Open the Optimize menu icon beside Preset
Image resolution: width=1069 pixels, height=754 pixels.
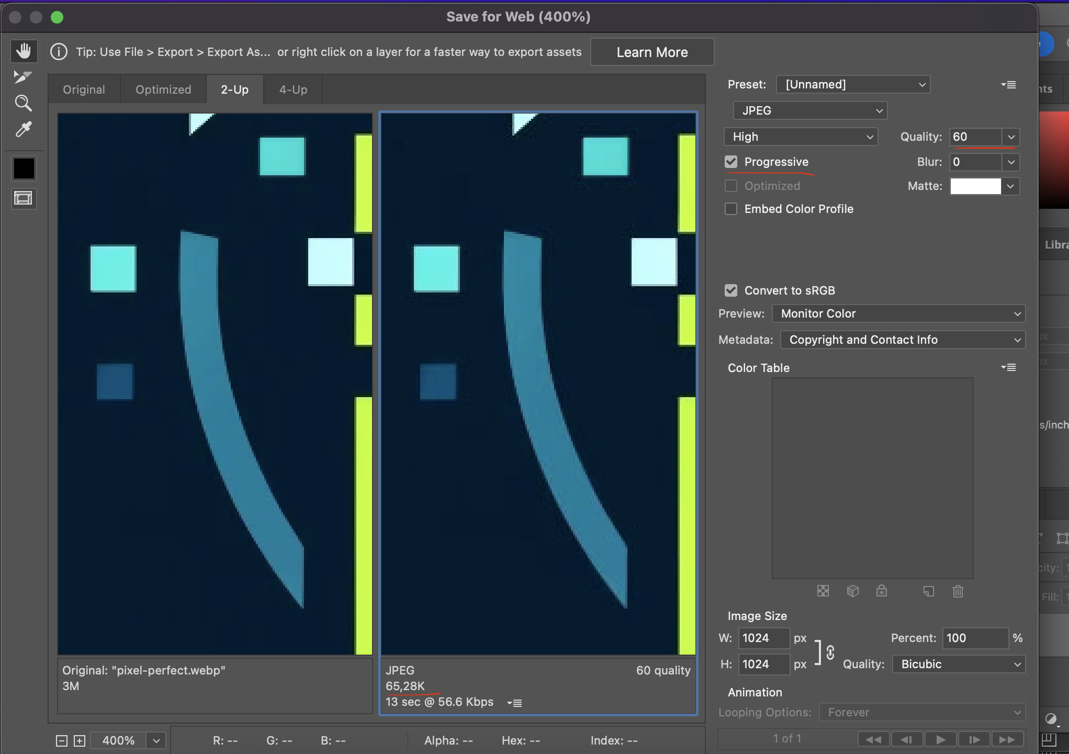pyautogui.click(x=1008, y=85)
